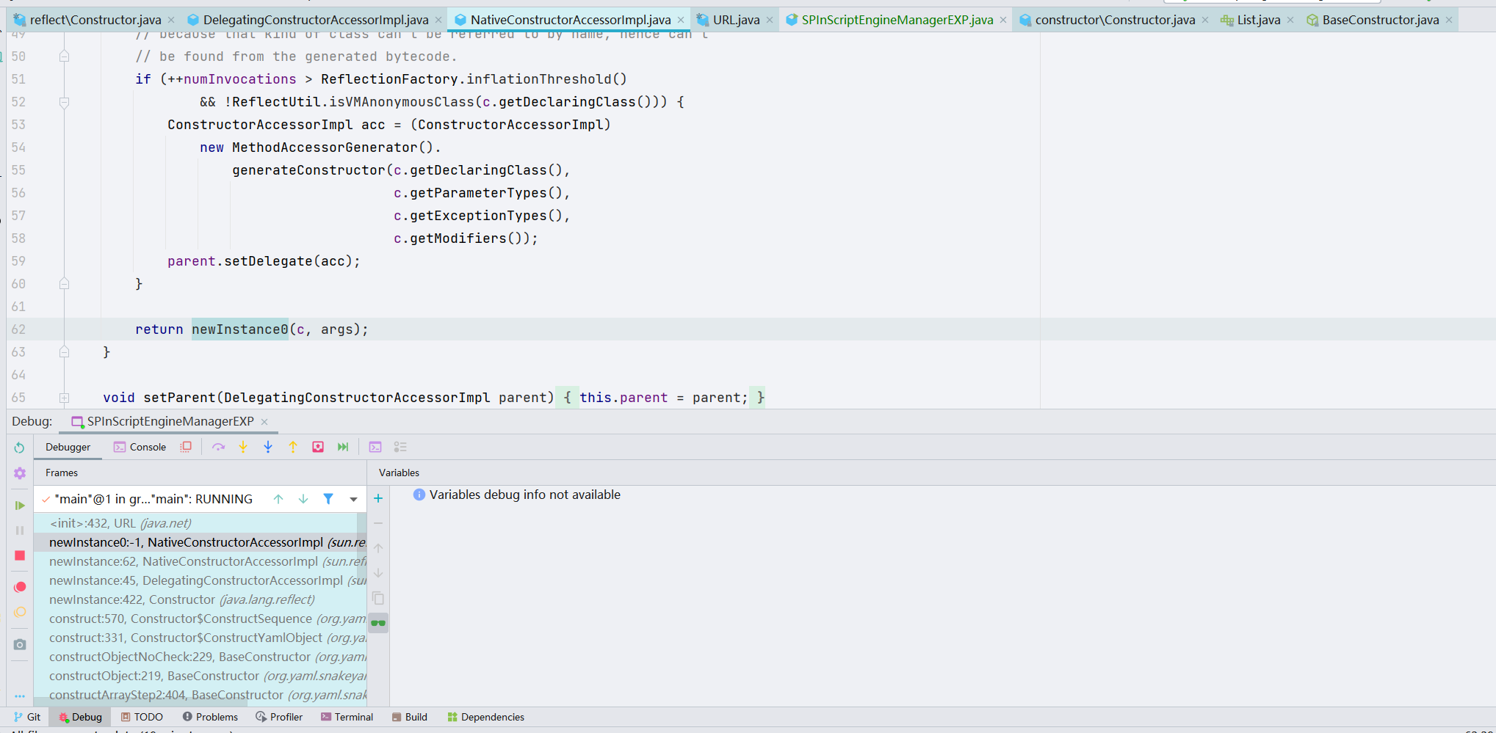The image size is (1496, 733).
Task: Open View Breakpoints with the red circles icon
Action: pos(20,587)
